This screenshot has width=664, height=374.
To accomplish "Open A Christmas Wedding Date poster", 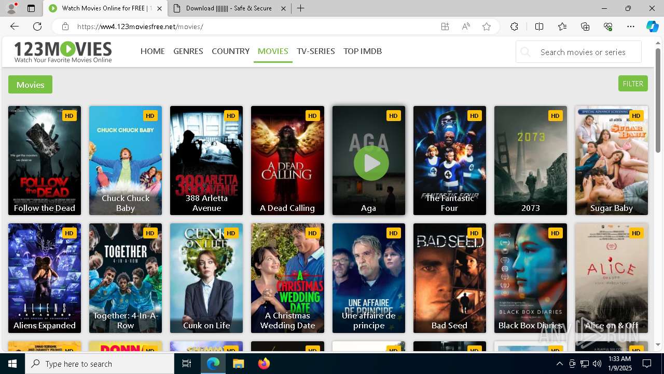I will 287,278.
